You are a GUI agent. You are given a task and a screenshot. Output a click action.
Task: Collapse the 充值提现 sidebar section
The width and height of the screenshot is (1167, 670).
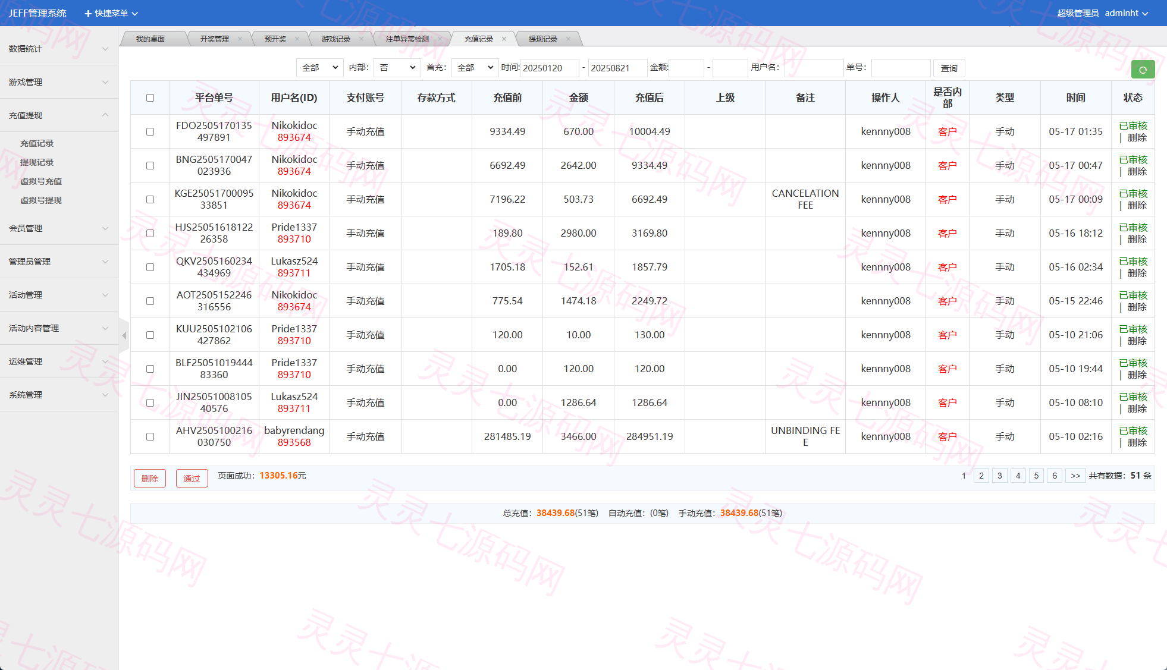(59, 115)
